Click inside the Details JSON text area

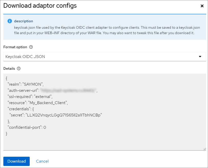point(105,112)
